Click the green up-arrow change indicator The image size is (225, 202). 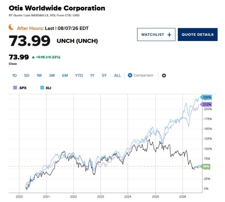tap(33, 57)
